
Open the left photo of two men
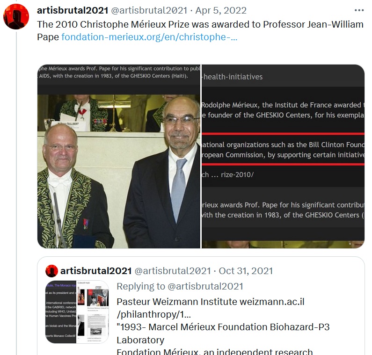pos(119,156)
